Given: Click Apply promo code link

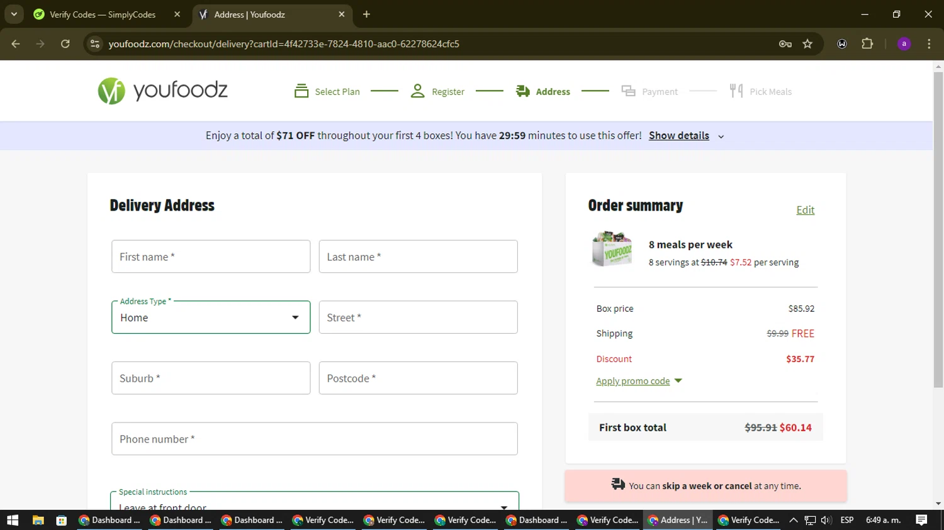Looking at the screenshot, I should pyautogui.click(x=632, y=381).
